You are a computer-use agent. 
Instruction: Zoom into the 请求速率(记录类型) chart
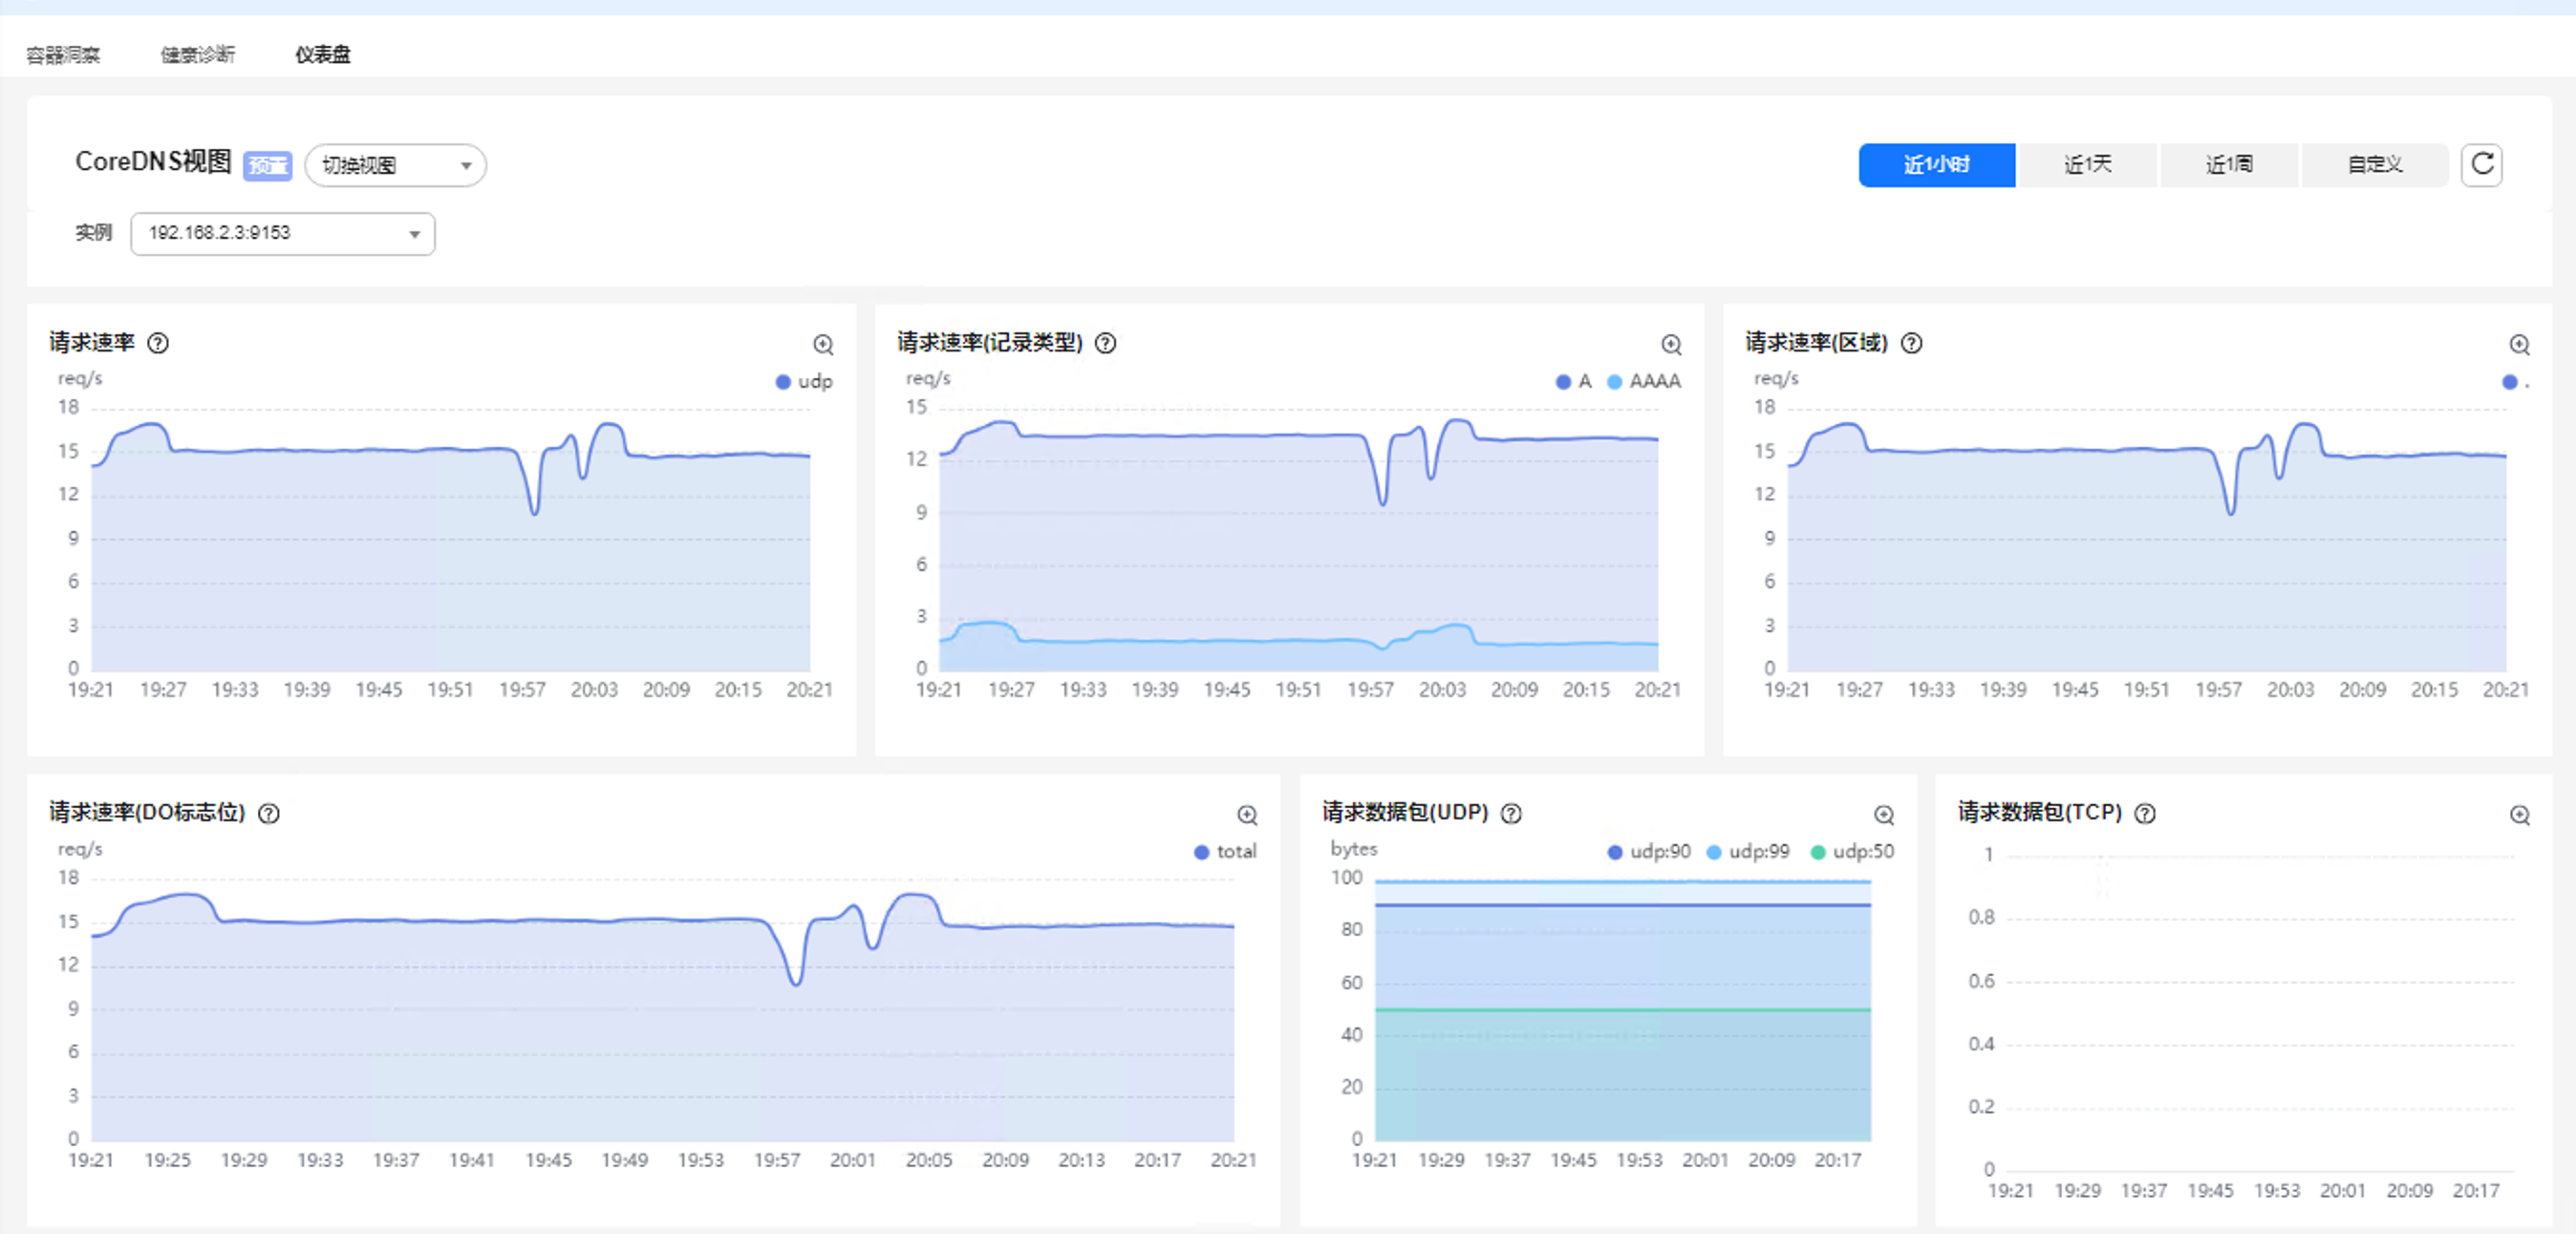coord(1670,344)
